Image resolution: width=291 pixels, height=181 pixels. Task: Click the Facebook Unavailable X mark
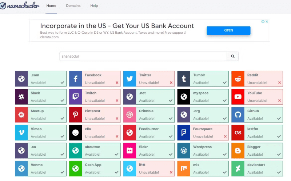click(117, 83)
